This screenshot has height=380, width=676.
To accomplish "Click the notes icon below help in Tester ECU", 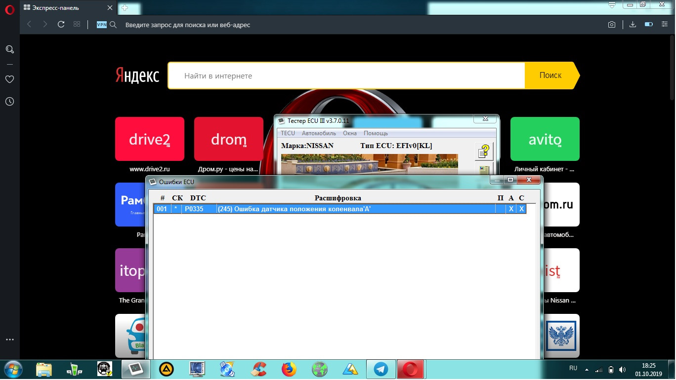I will point(484,169).
